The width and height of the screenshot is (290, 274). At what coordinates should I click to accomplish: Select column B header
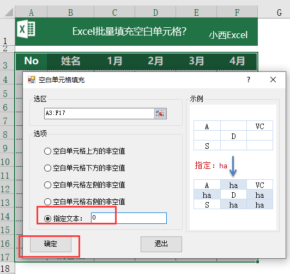[x=70, y=12]
